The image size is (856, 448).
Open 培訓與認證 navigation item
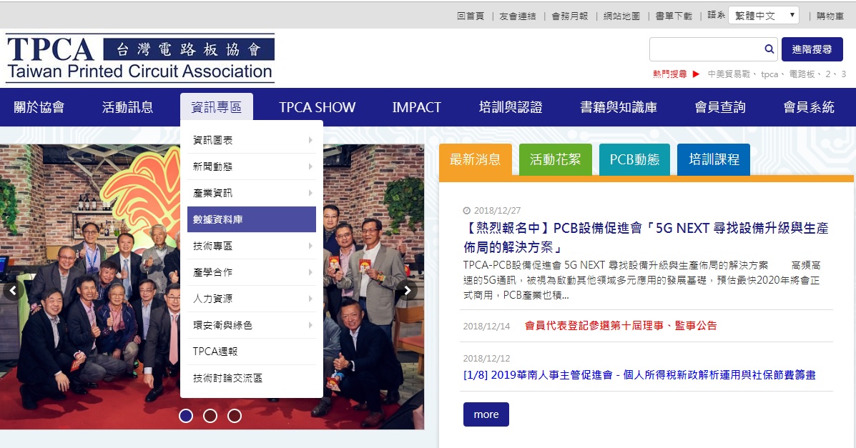[x=511, y=107]
